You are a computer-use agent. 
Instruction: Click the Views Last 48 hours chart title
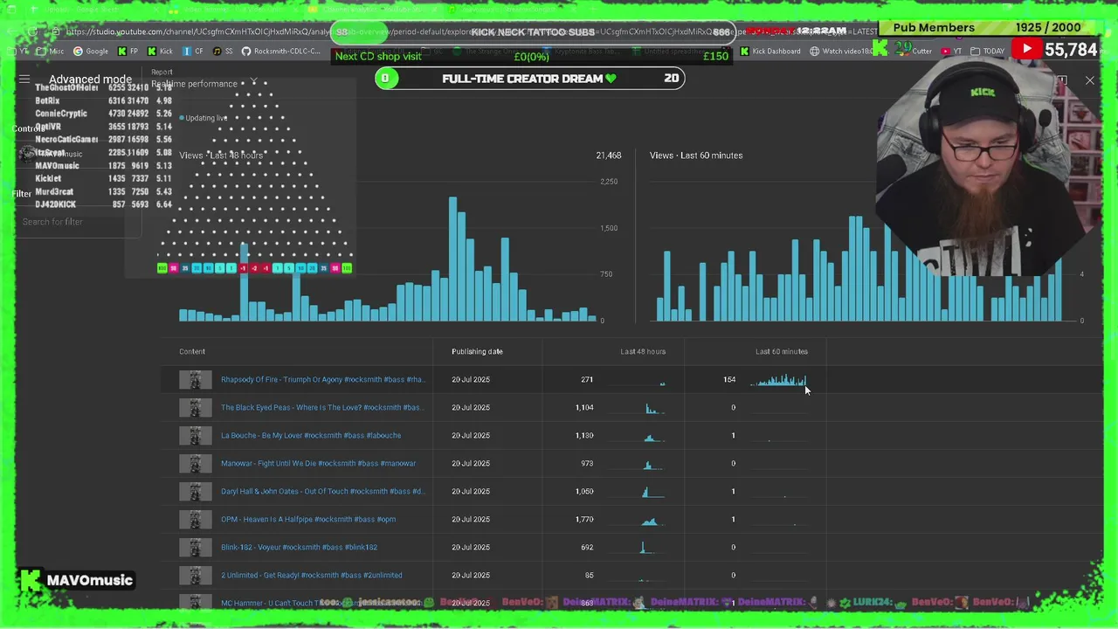(x=221, y=156)
